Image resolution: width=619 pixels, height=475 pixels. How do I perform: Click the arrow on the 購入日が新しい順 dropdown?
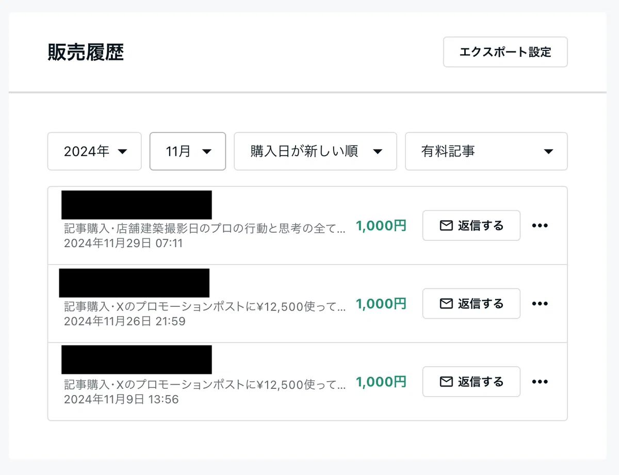pyautogui.click(x=378, y=152)
